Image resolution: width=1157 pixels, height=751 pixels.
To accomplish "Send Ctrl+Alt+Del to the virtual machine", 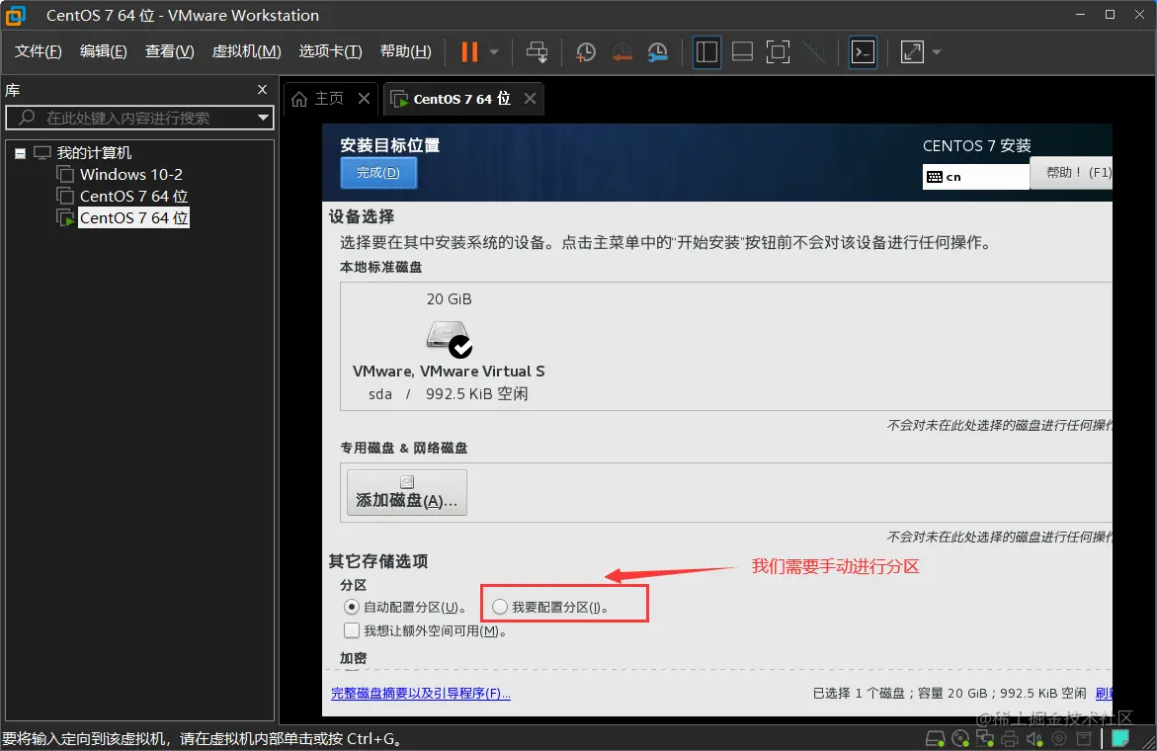I will pyautogui.click(x=537, y=51).
